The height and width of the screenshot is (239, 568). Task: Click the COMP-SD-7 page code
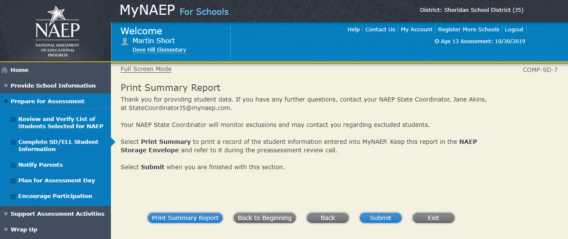pos(540,70)
